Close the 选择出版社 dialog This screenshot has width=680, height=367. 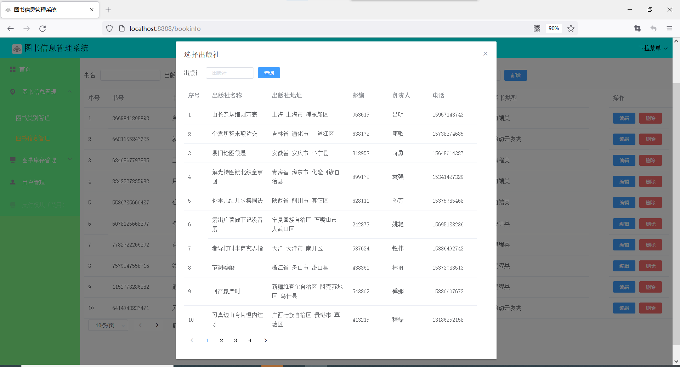pos(485,53)
